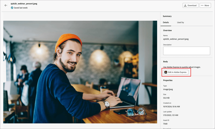Switch to the Used by tab
Screen dimensions: 215x129
(x=180, y=22)
